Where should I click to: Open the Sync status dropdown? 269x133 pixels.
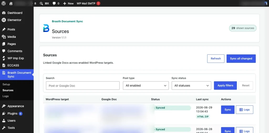[x=191, y=85]
